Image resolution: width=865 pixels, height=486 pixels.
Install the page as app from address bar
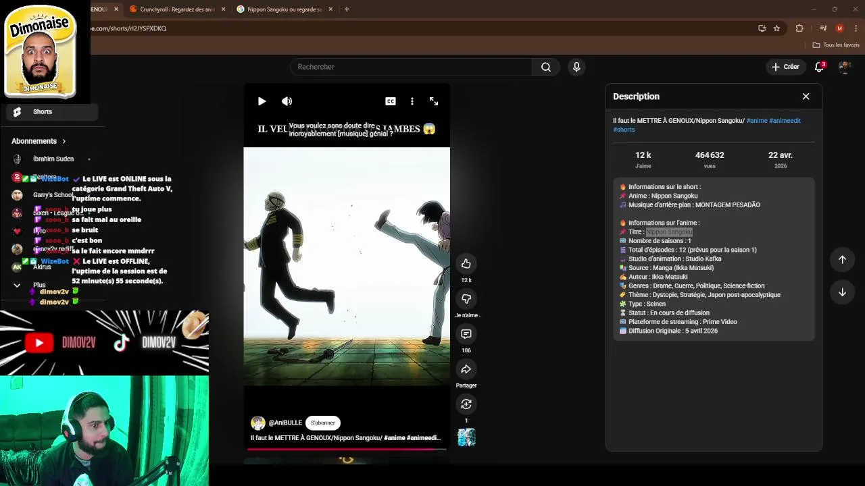(x=762, y=28)
